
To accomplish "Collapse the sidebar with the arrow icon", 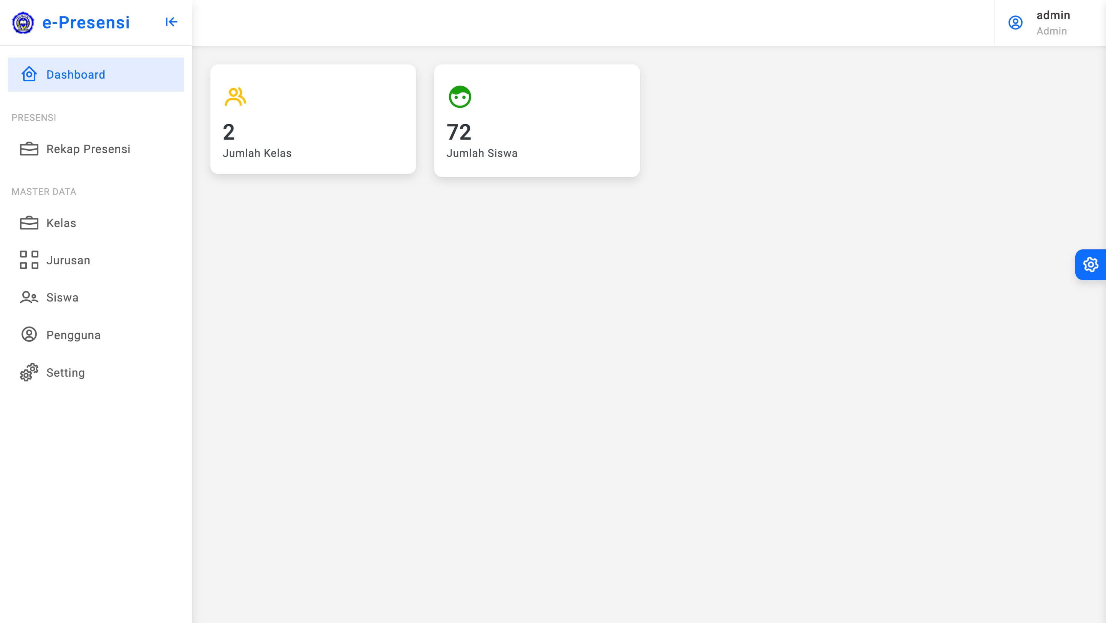I will tap(171, 22).
